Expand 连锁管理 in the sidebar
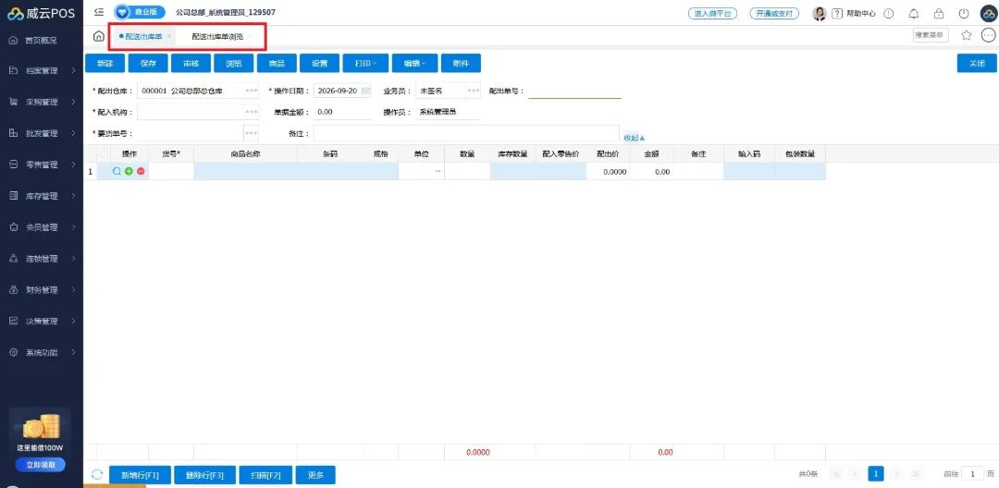This screenshot has height=488, width=999. click(42, 259)
